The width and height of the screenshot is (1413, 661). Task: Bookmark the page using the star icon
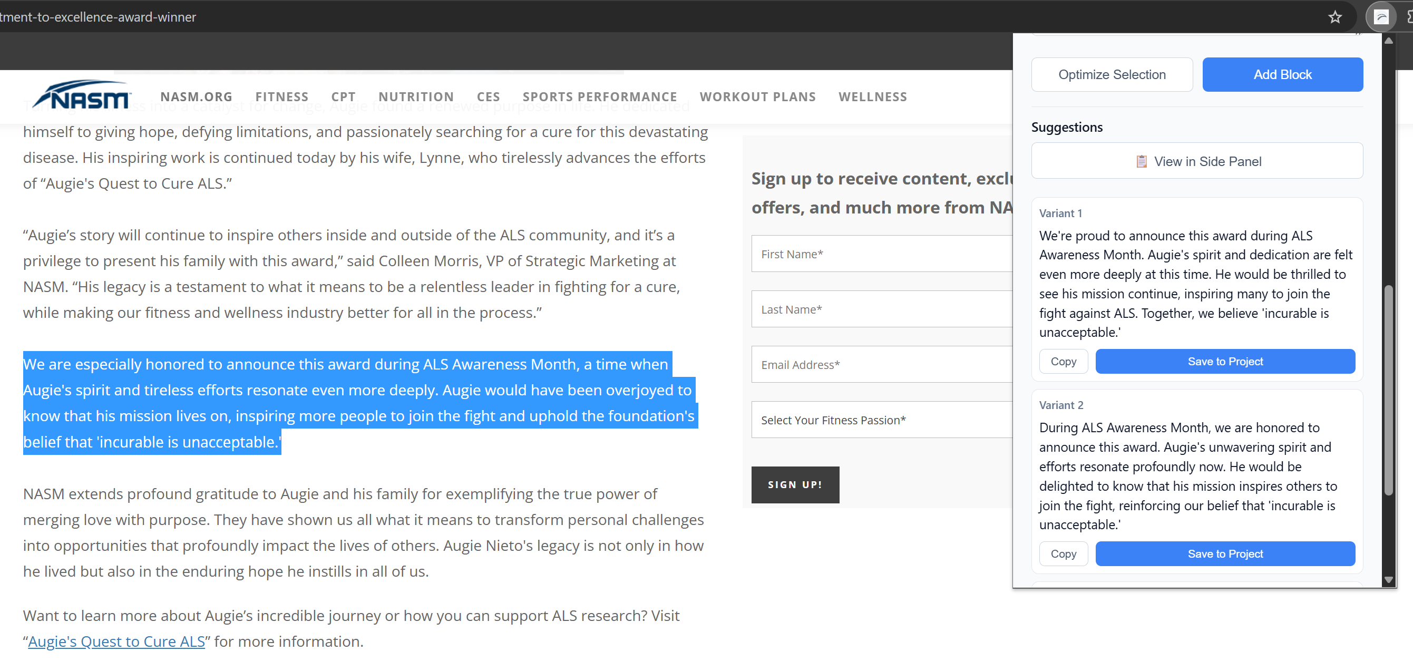point(1335,17)
